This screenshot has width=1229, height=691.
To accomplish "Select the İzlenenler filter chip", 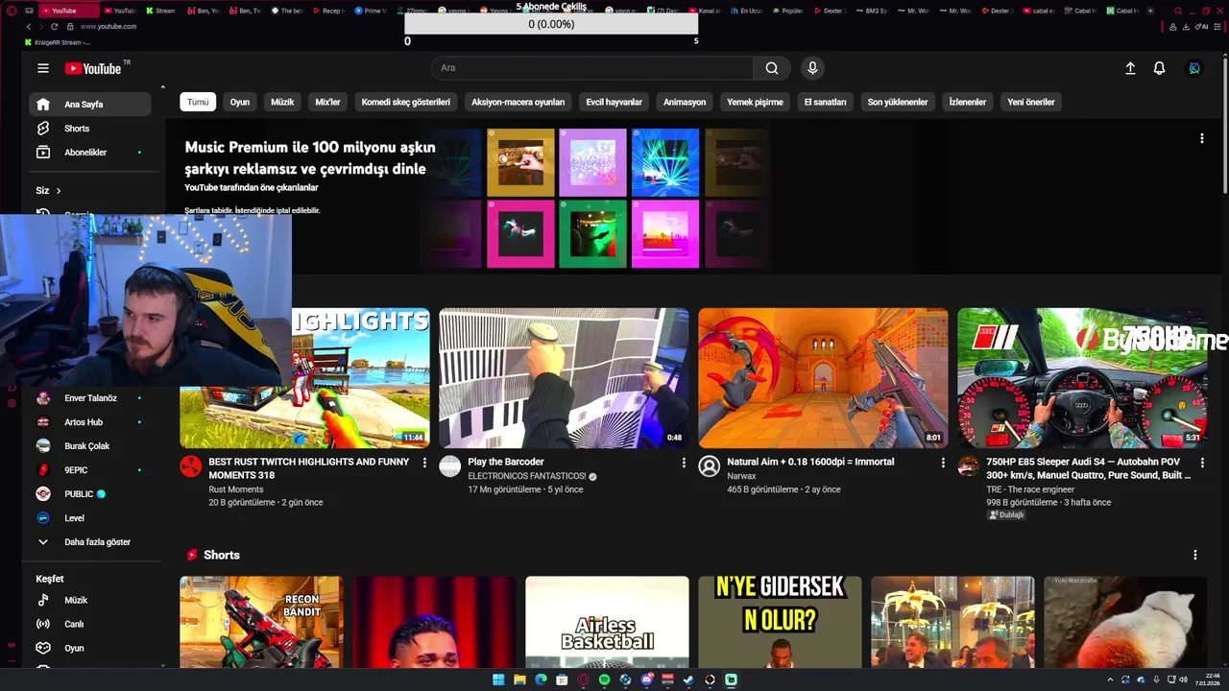I will point(968,102).
